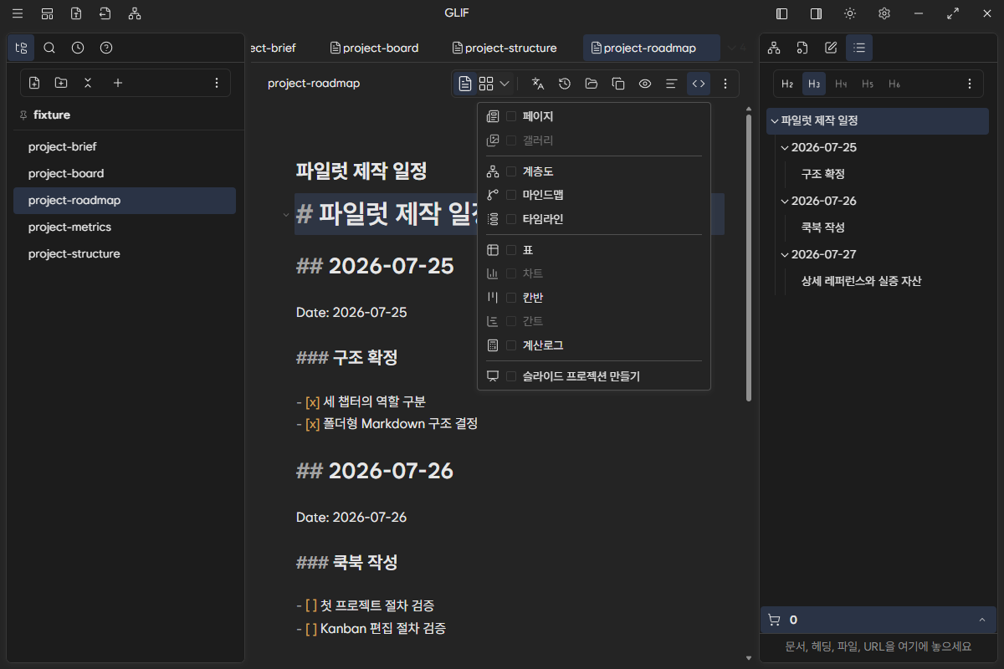
Task: Switch the light/dark theme sun icon
Action: click(x=850, y=13)
